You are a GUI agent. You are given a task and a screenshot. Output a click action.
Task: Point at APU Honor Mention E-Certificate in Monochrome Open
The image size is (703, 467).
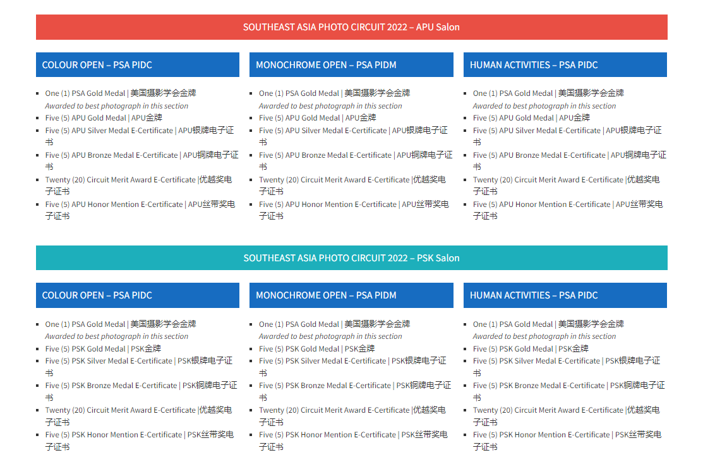tap(354, 210)
